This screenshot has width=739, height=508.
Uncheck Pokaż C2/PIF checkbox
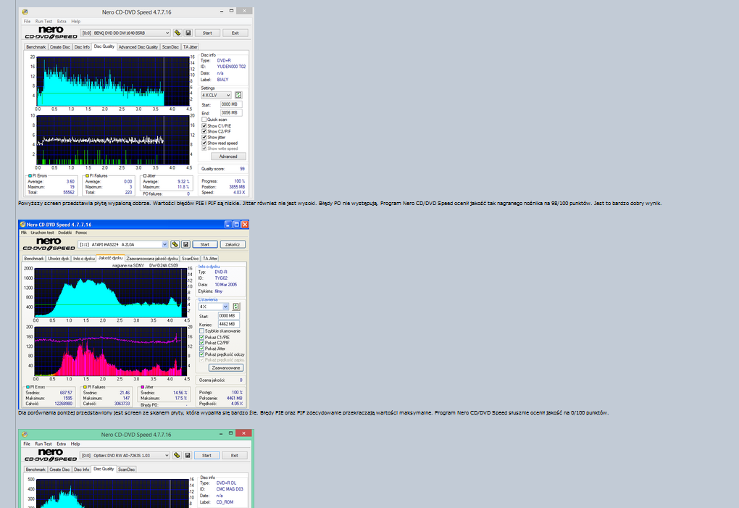[x=201, y=343]
